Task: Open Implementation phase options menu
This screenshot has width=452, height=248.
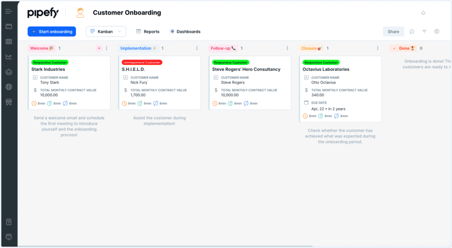Action: point(197,48)
